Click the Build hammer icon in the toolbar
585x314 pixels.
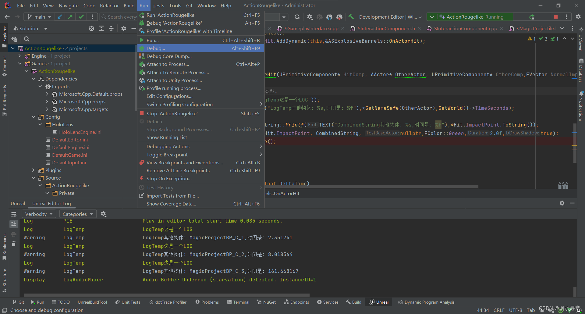pos(351,17)
